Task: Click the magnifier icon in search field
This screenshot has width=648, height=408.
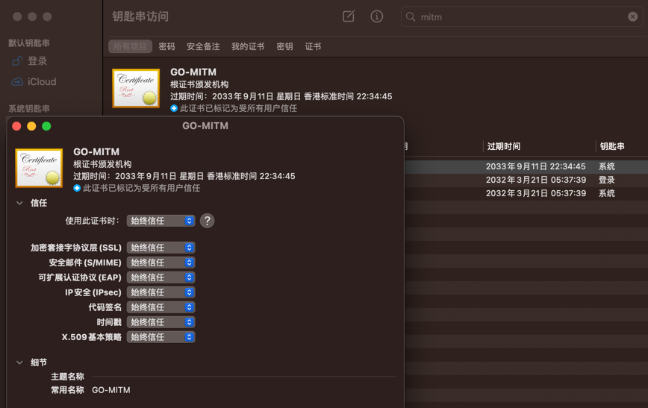Action: (411, 17)
